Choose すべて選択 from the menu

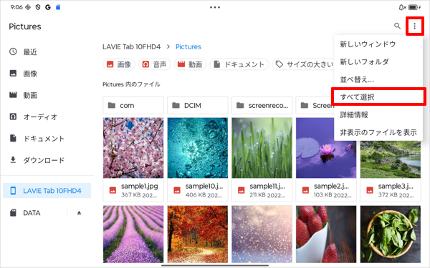tap(378, 96)
